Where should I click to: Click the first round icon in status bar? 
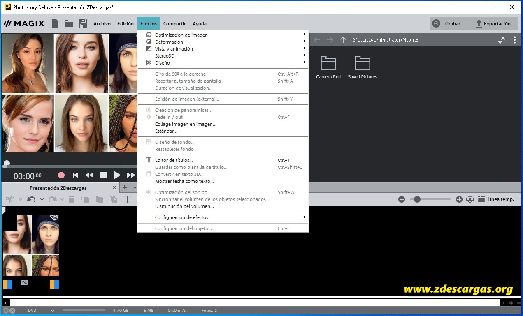[x=6, y=311]
